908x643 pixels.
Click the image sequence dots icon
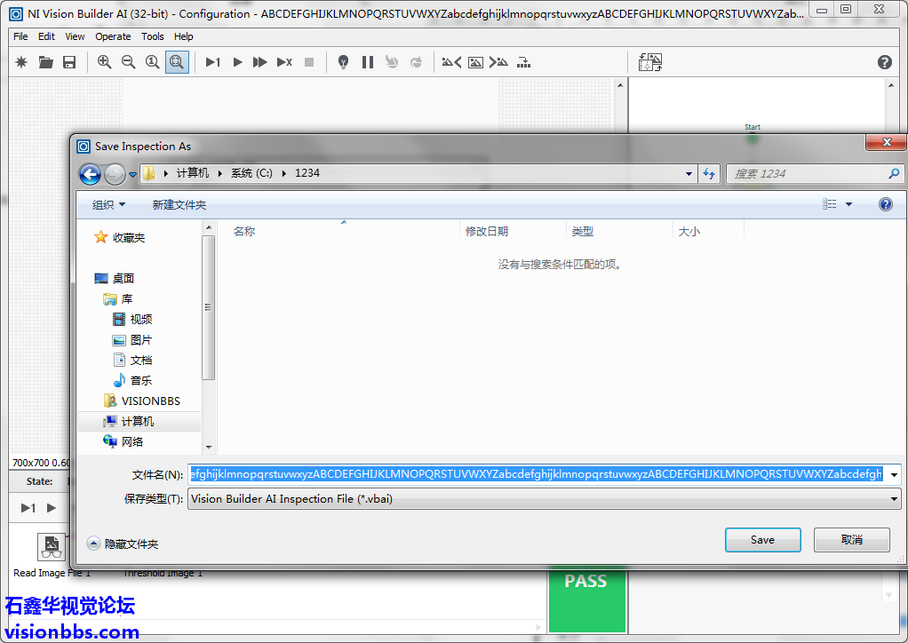click(523, 62)
